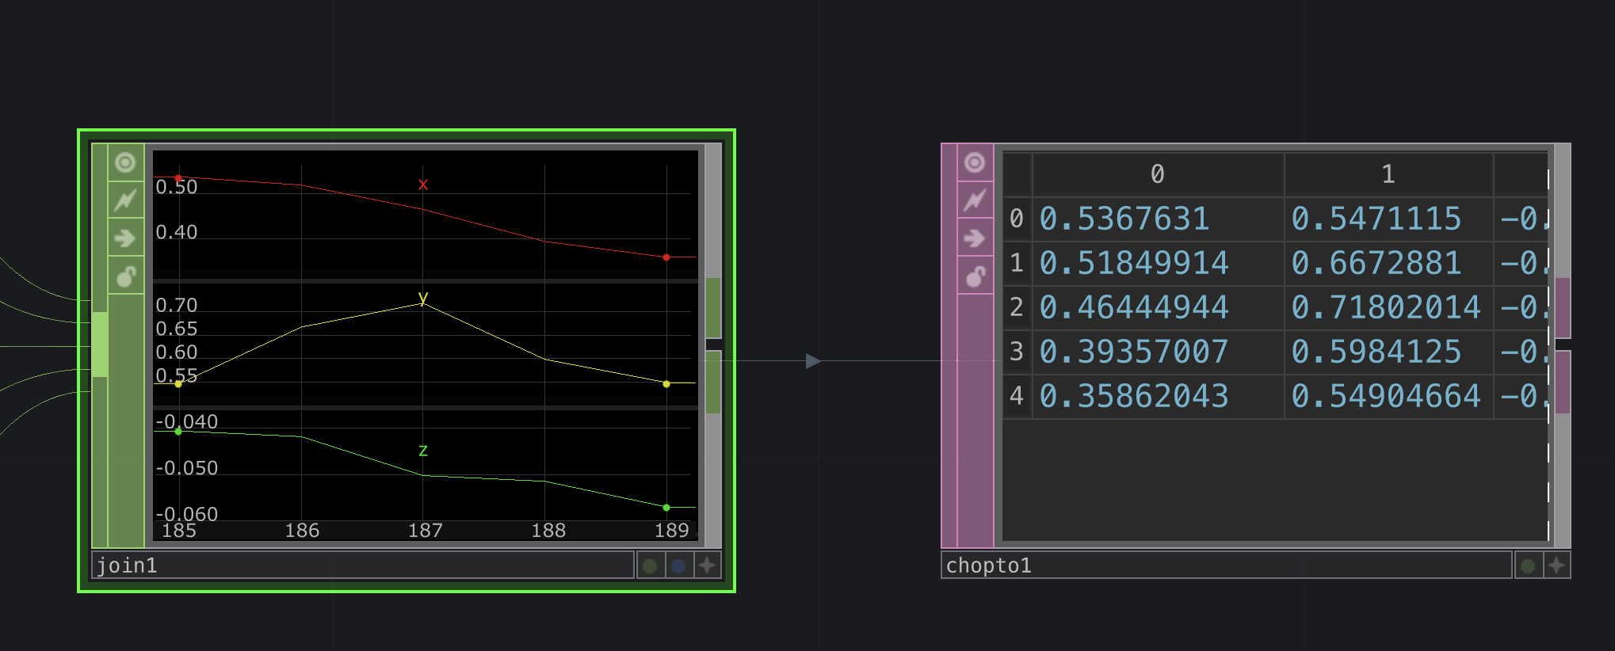Click frame label 189 on join1 graph
Image resolution: width=1615 pixels, height=651 pixels.
coord(672,531)
